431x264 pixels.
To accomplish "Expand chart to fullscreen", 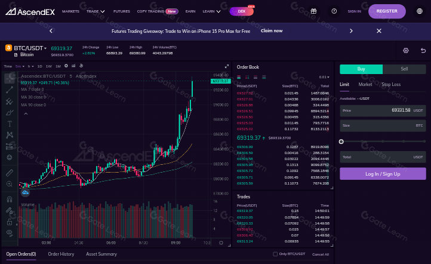I will [227, 66].
